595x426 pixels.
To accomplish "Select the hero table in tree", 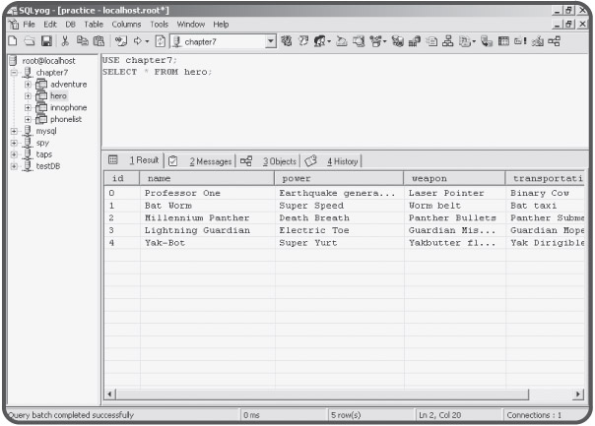I will click(61, 96).
